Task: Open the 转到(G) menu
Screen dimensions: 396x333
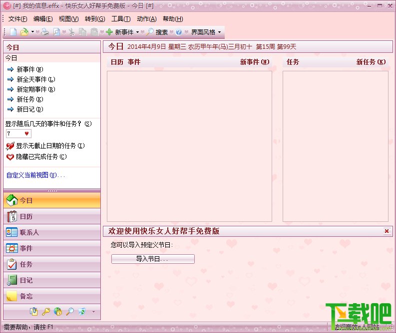Action: click(95, 19)
